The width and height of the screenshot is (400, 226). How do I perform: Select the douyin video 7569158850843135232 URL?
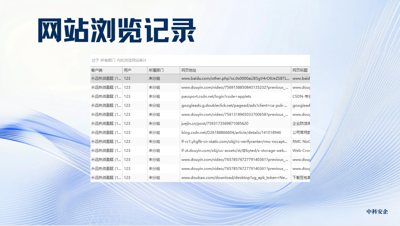click(x=235, y=87)
